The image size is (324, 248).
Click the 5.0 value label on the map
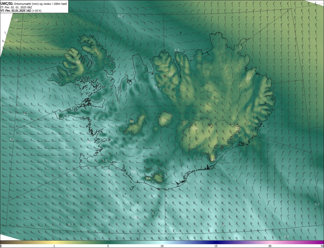point(105,161)
